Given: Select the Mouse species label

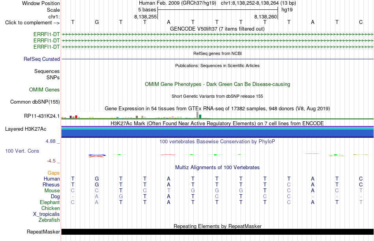Looking at the screenshot, I should click(x=52, y=191).
